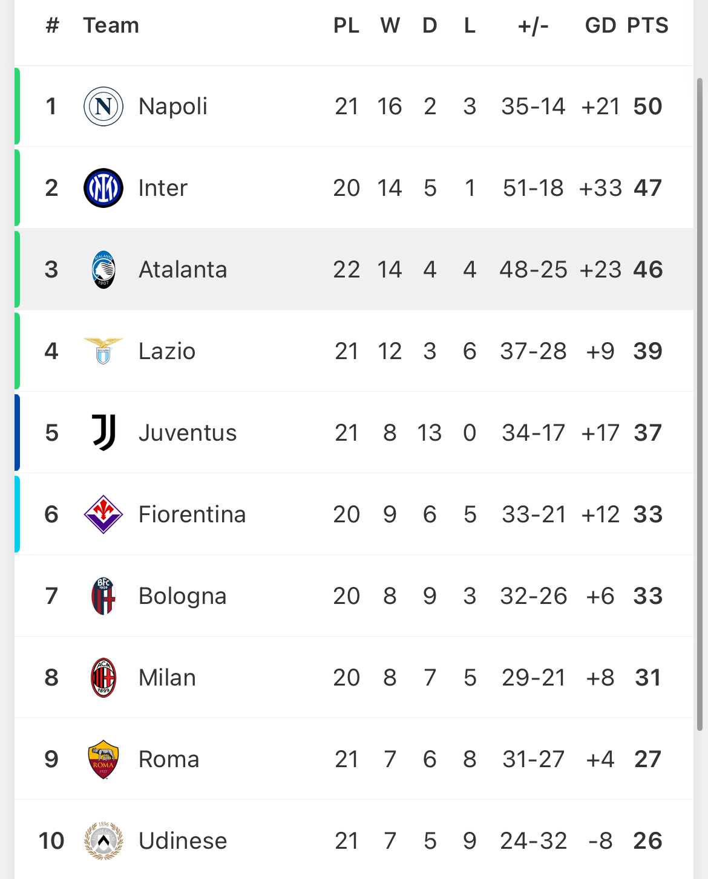Viewport: 708px width, 879px height.
Task: Open Inter's team logo
Action: (103, 188)
